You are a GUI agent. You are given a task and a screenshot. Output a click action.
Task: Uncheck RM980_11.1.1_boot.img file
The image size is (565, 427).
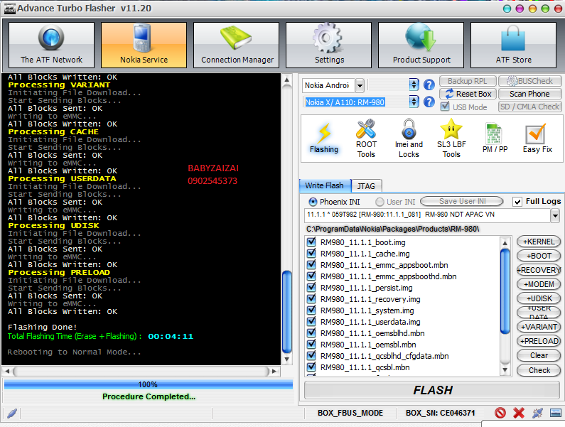[x=311, y=242]
